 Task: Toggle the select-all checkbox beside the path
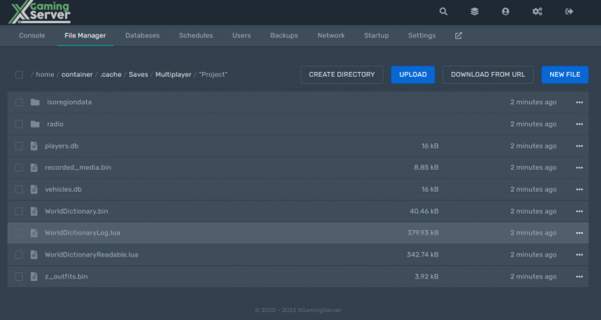pos(19,75)
